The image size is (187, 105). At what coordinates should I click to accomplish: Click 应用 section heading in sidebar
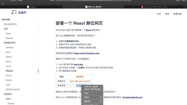pyautogui.click(x=6, y=29)
